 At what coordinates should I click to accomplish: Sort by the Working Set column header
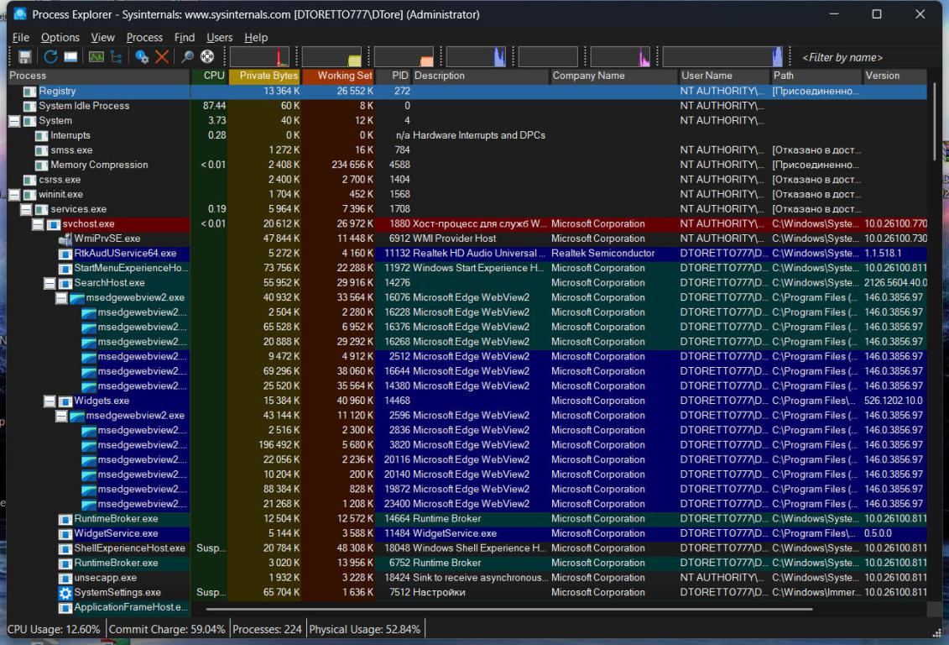(343, 76)
